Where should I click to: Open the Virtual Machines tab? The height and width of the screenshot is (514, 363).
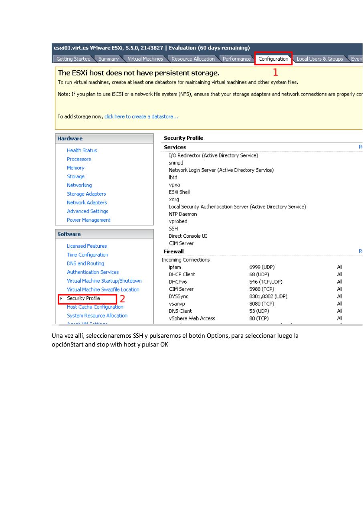pyautogui.click(x=145, y=59)
